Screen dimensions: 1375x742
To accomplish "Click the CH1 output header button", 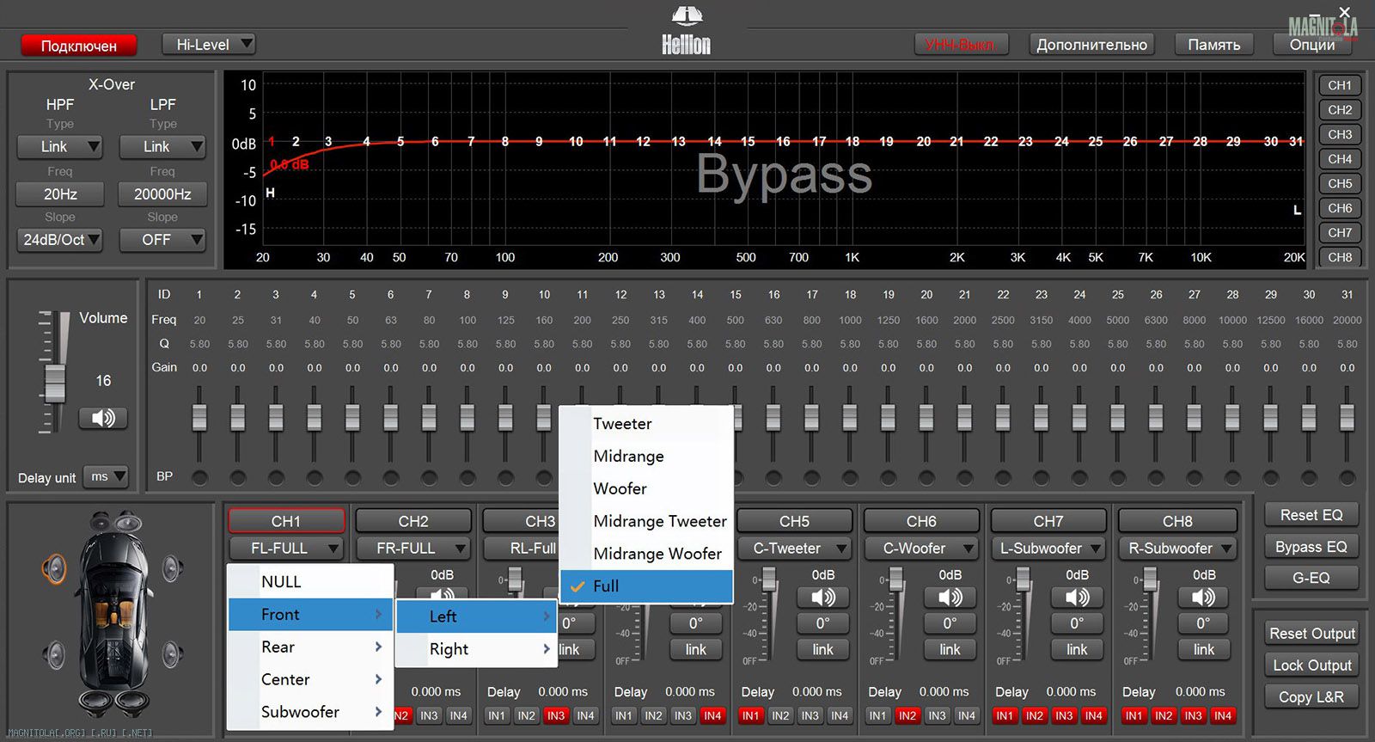I will pyautogui.click(x=286, y=521).
